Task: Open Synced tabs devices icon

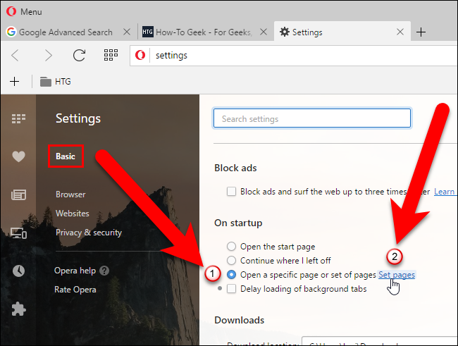Action: pos(18,233)
